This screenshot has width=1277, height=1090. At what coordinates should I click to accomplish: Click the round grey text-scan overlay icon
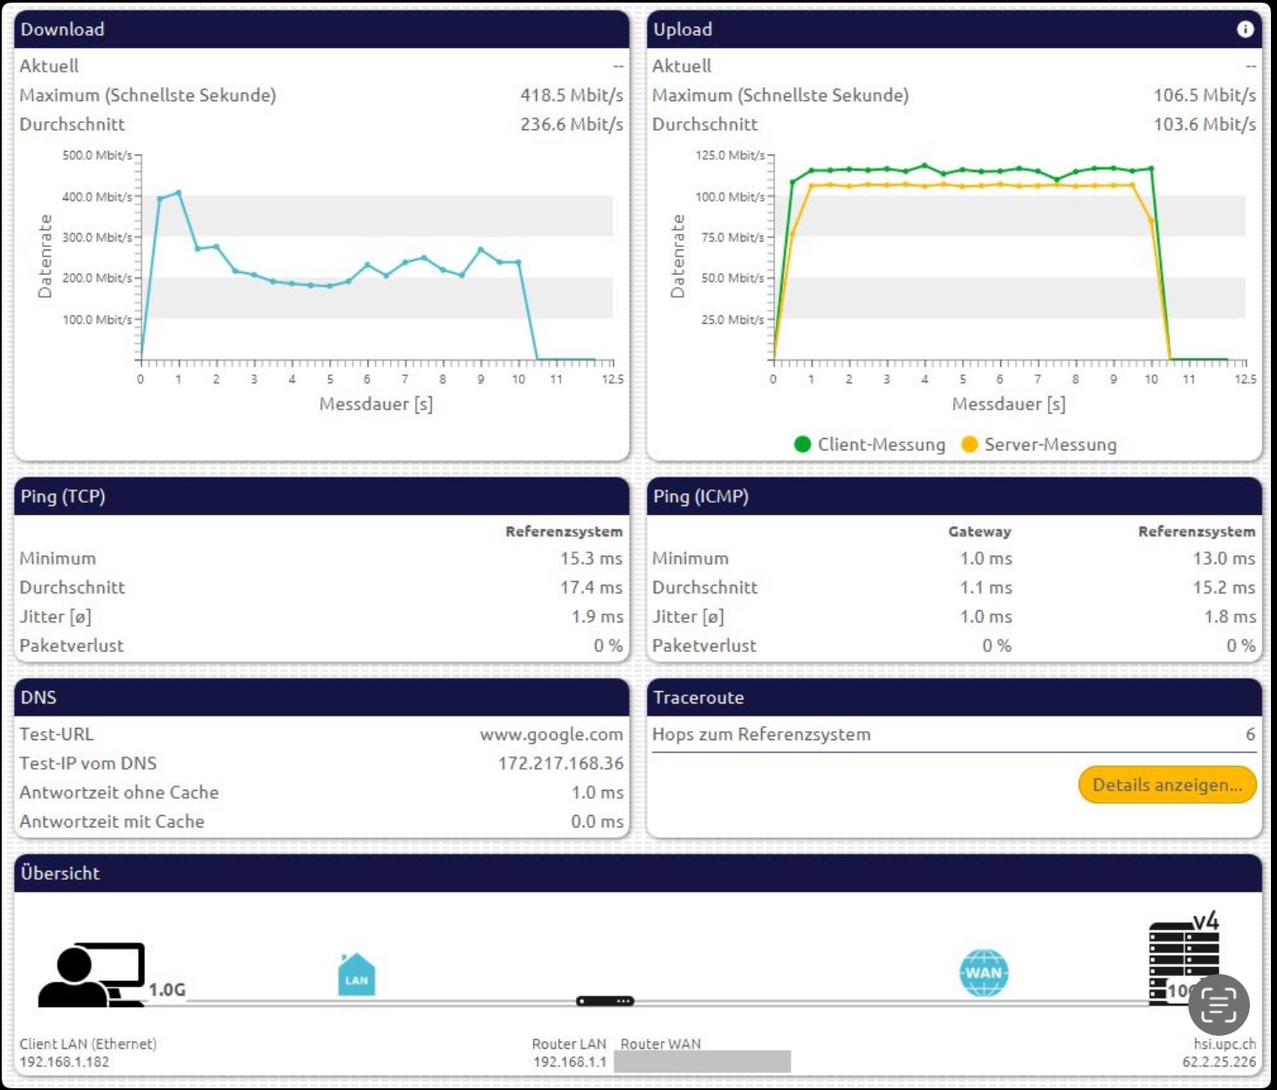tap(1219, 1004)
